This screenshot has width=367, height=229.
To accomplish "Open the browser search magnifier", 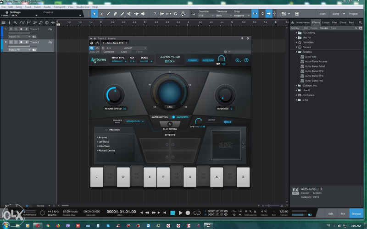I will tap(361, 22).
